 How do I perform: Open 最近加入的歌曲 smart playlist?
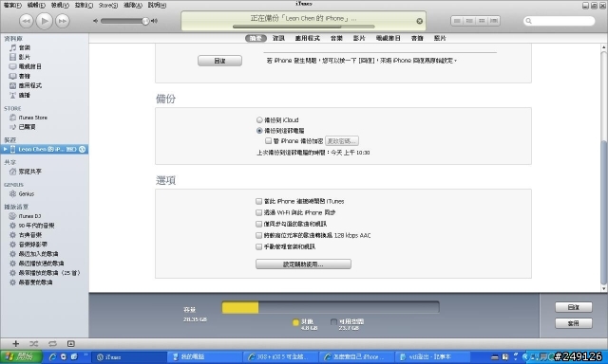[38, 254]
